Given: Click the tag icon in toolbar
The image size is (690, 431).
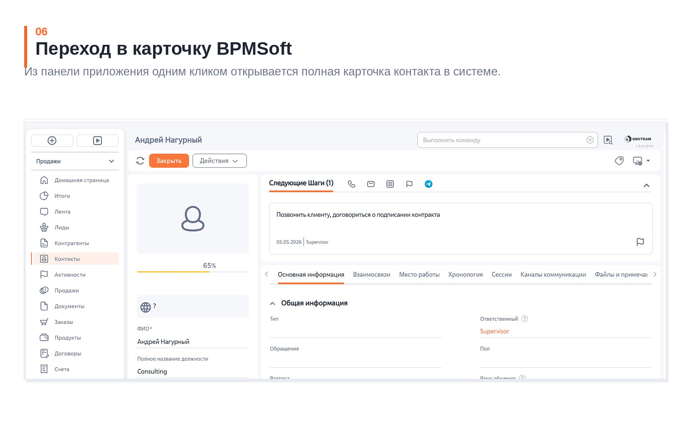Looking at the screenshot, I should tap(619, 161).
